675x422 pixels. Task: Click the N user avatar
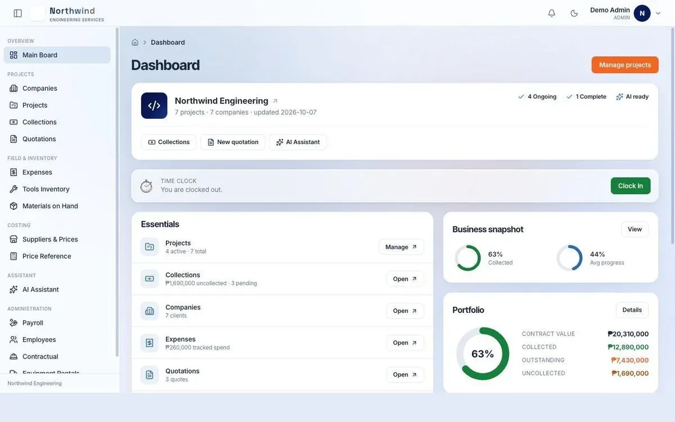pos(642,13)
